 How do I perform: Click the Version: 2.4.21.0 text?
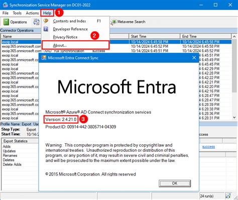click(x=61, y=120)
